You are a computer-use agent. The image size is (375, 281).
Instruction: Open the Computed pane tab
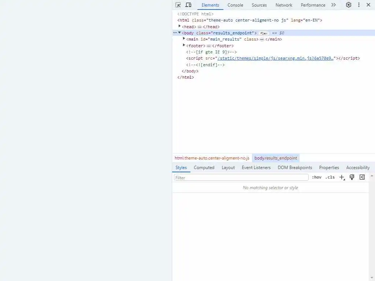pos(204,168)
